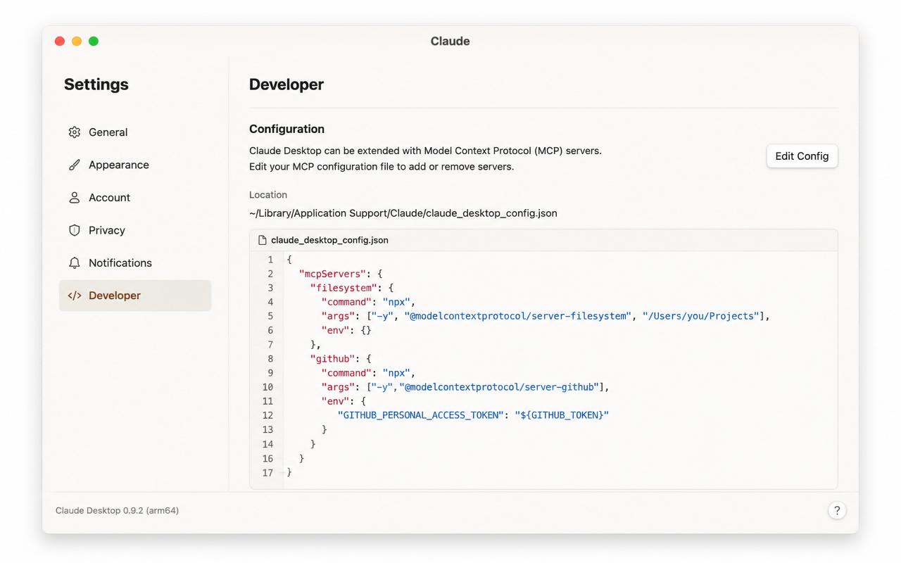Click the config file path under Location
This screenshot has width=901, height=563.
[403, 213]
